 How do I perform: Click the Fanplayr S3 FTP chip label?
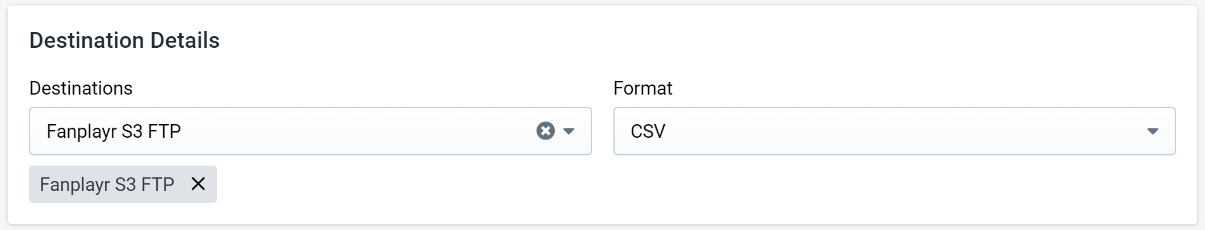pos(107,184)
